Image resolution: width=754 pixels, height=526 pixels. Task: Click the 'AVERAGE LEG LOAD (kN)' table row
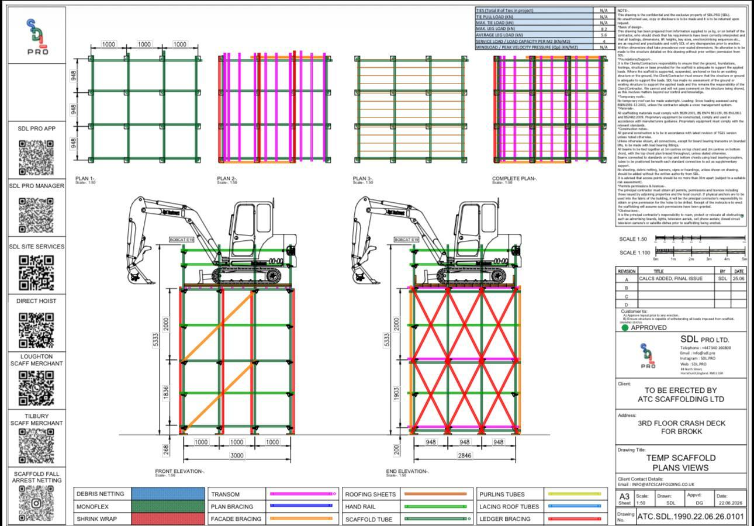coord(545,35)
